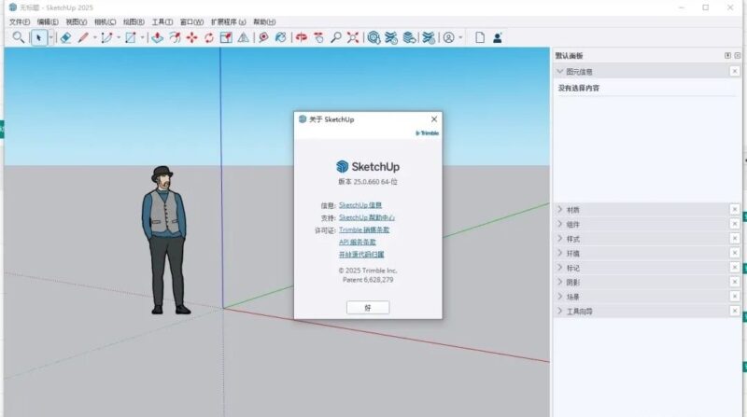Click the triangle Flip tool icon
The width and height of the screenshot is (747, 417).
244,37
